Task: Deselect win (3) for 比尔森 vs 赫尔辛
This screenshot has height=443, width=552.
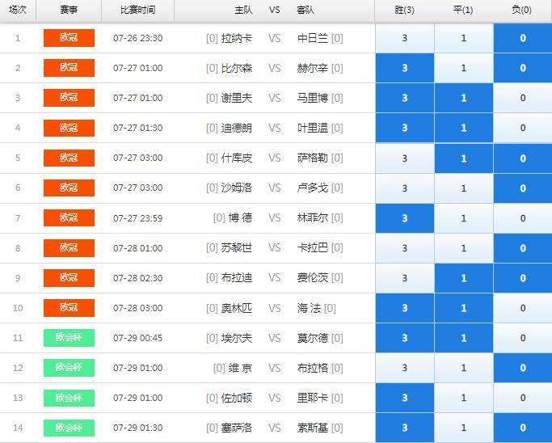Action: pyautogui.click(x=404, y=68)
